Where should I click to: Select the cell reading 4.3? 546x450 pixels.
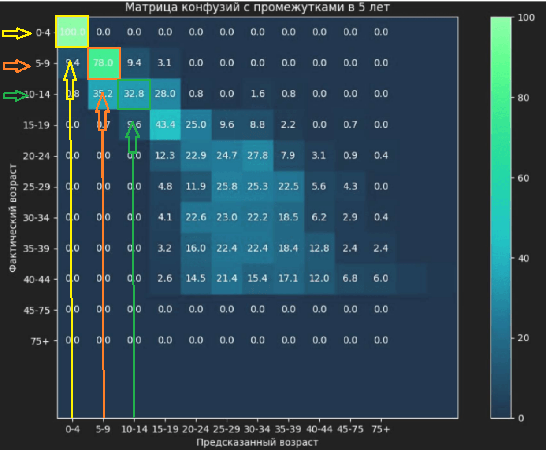click(x=350, y=186)
